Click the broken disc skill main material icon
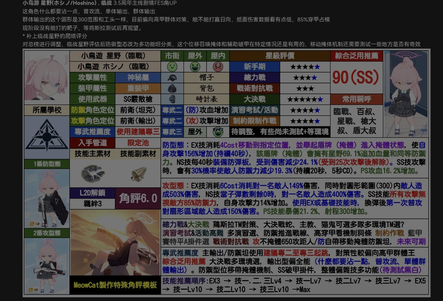 pyautogui.click(x=93, y=173)
